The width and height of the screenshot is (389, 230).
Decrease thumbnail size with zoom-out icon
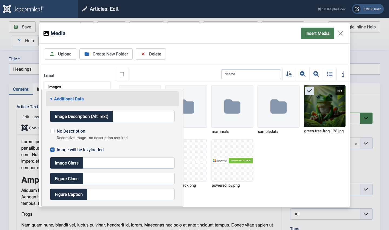(303, 74)
